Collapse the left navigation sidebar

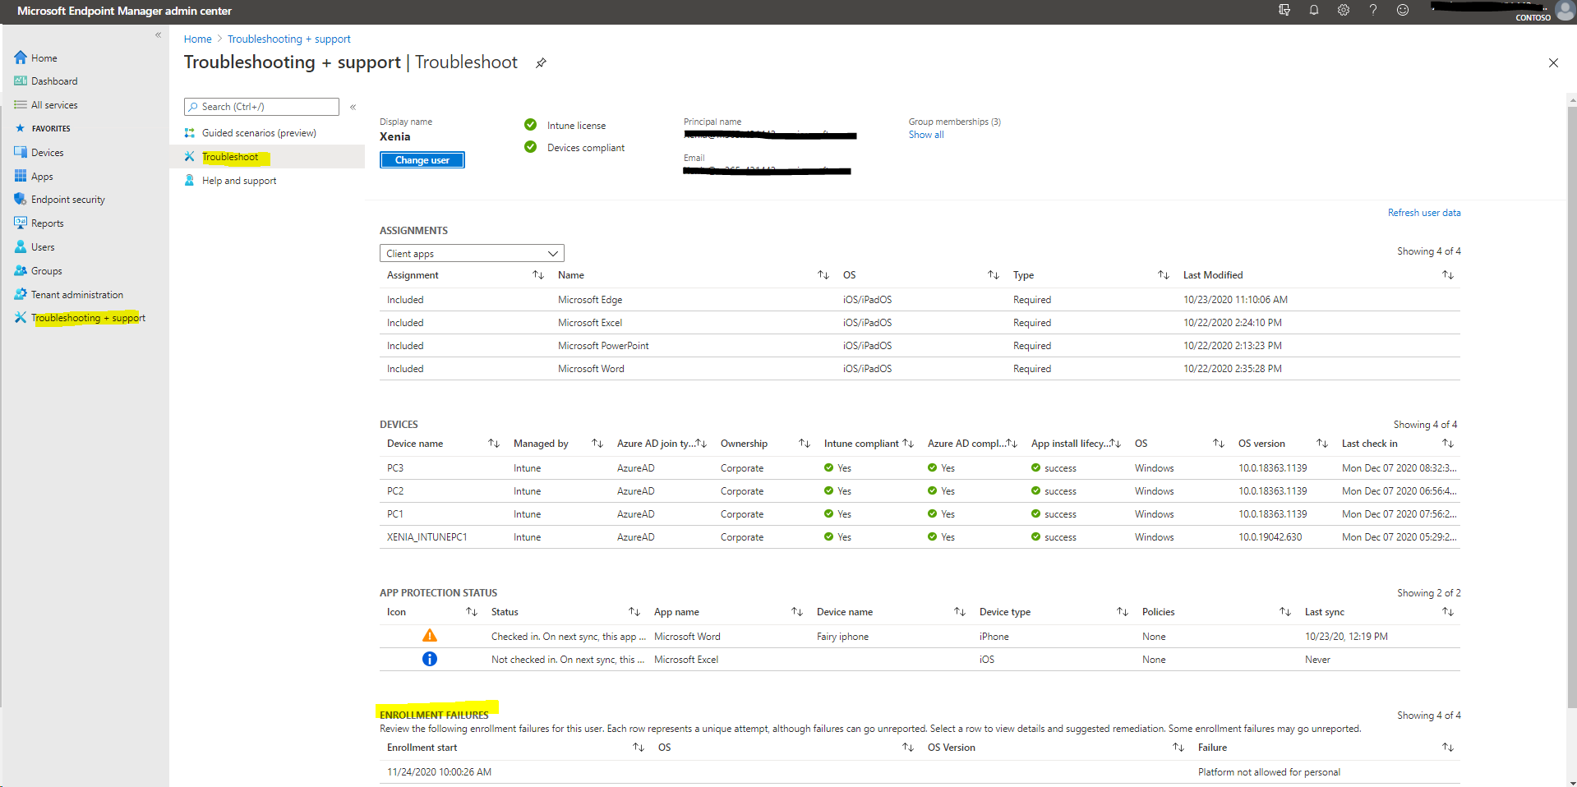point(158,35)
